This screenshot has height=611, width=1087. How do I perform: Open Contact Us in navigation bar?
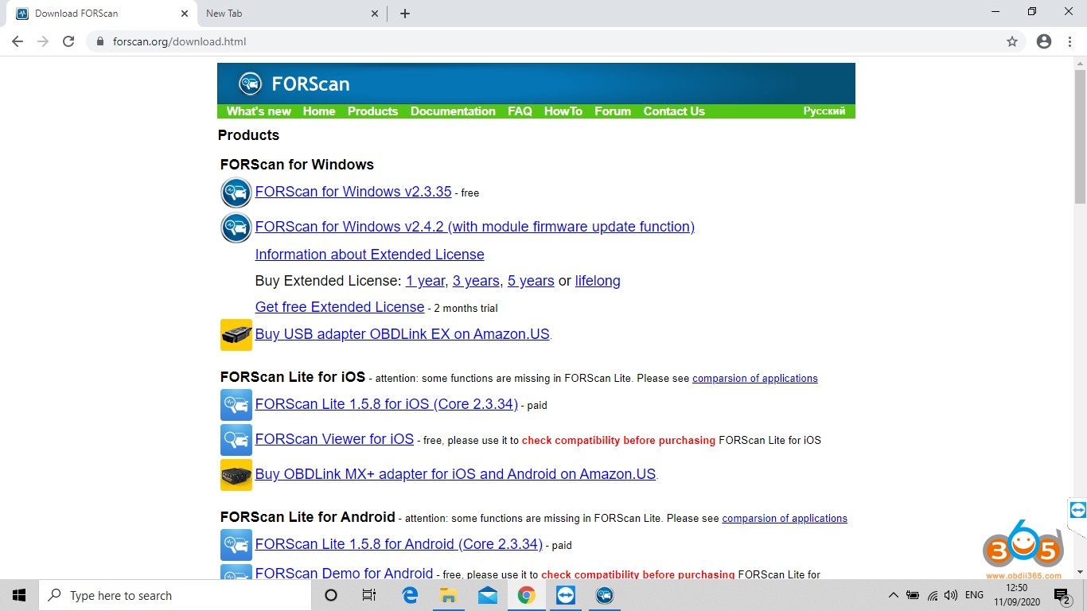(x=674, y=111)
